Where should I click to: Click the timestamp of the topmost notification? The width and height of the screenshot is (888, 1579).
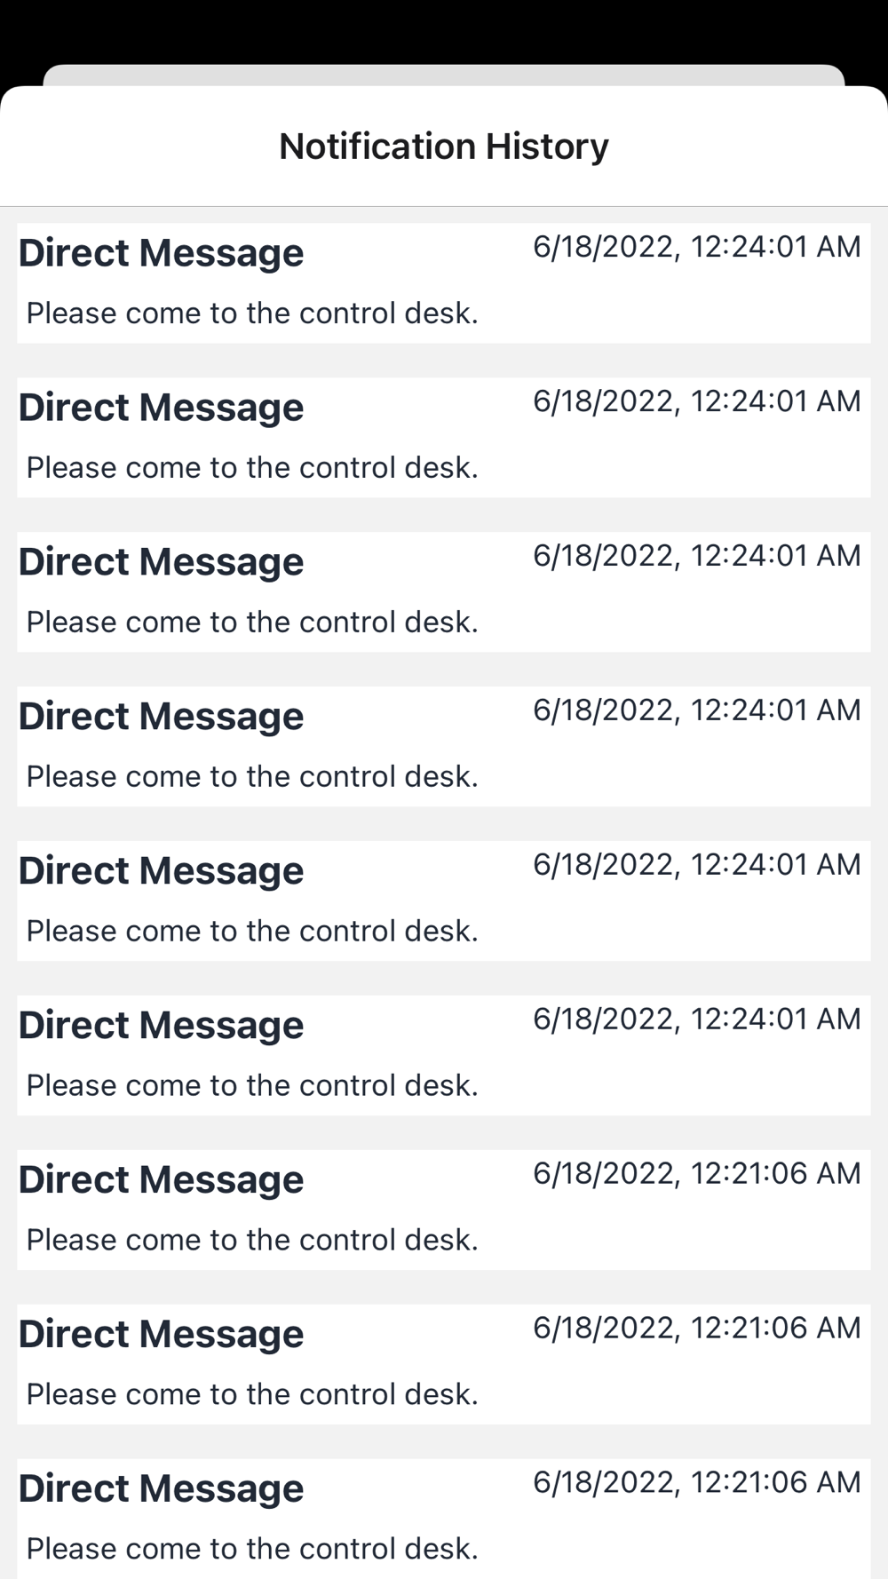coord(696,247)
